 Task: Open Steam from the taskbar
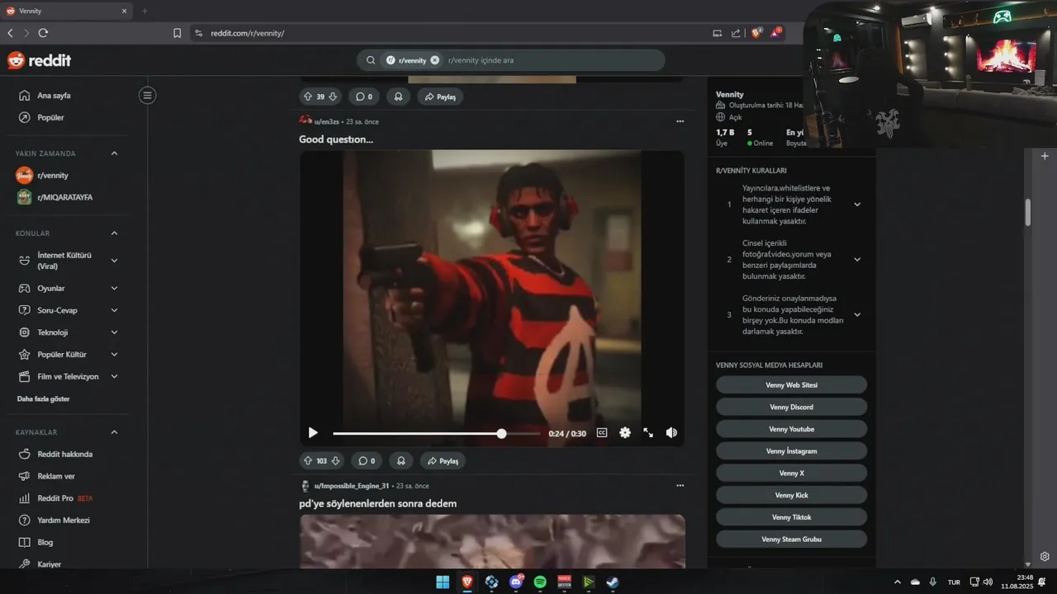[x=612, y=582]
